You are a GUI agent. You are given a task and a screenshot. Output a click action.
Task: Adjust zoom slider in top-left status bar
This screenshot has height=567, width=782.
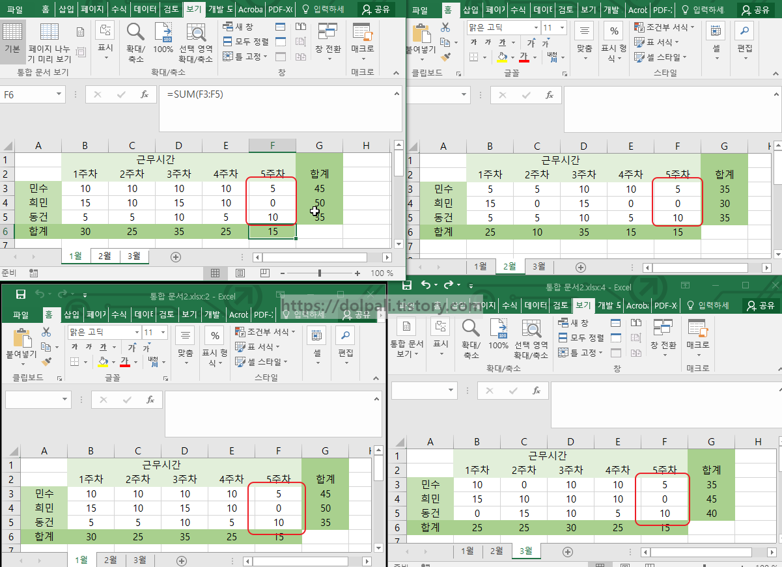319,273
